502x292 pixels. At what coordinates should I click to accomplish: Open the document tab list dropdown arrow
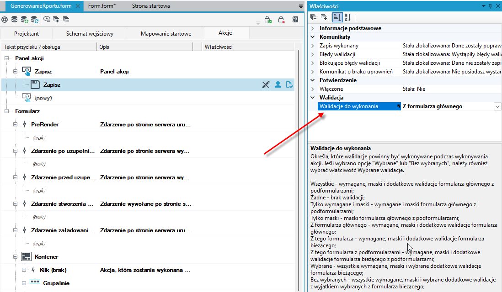pos(301,6)
